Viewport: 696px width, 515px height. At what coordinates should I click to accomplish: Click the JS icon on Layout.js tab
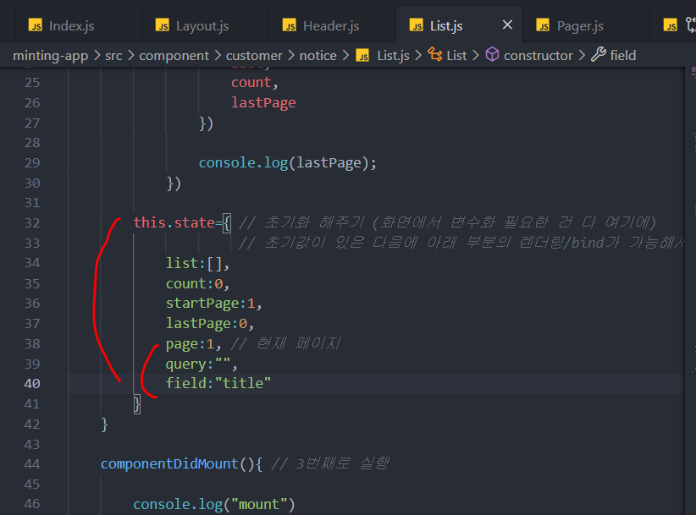[163, 25]
